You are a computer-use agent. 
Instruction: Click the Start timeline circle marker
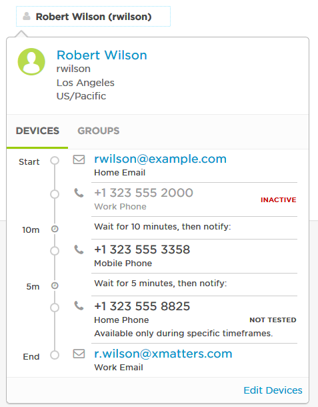coord(55,160)
